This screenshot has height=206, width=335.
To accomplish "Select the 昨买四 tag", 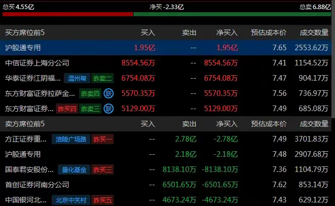I will point(67,109).
